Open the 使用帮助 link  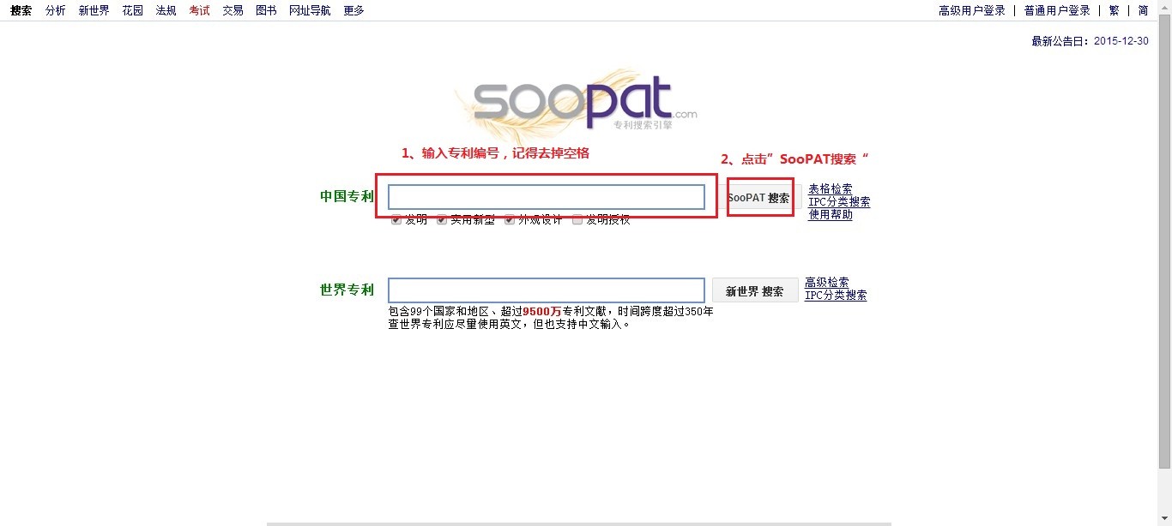[831, 215]
